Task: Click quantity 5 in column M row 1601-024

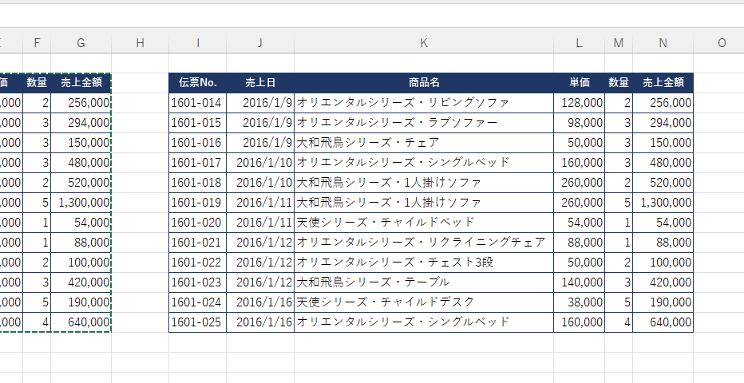Action: 618,302
